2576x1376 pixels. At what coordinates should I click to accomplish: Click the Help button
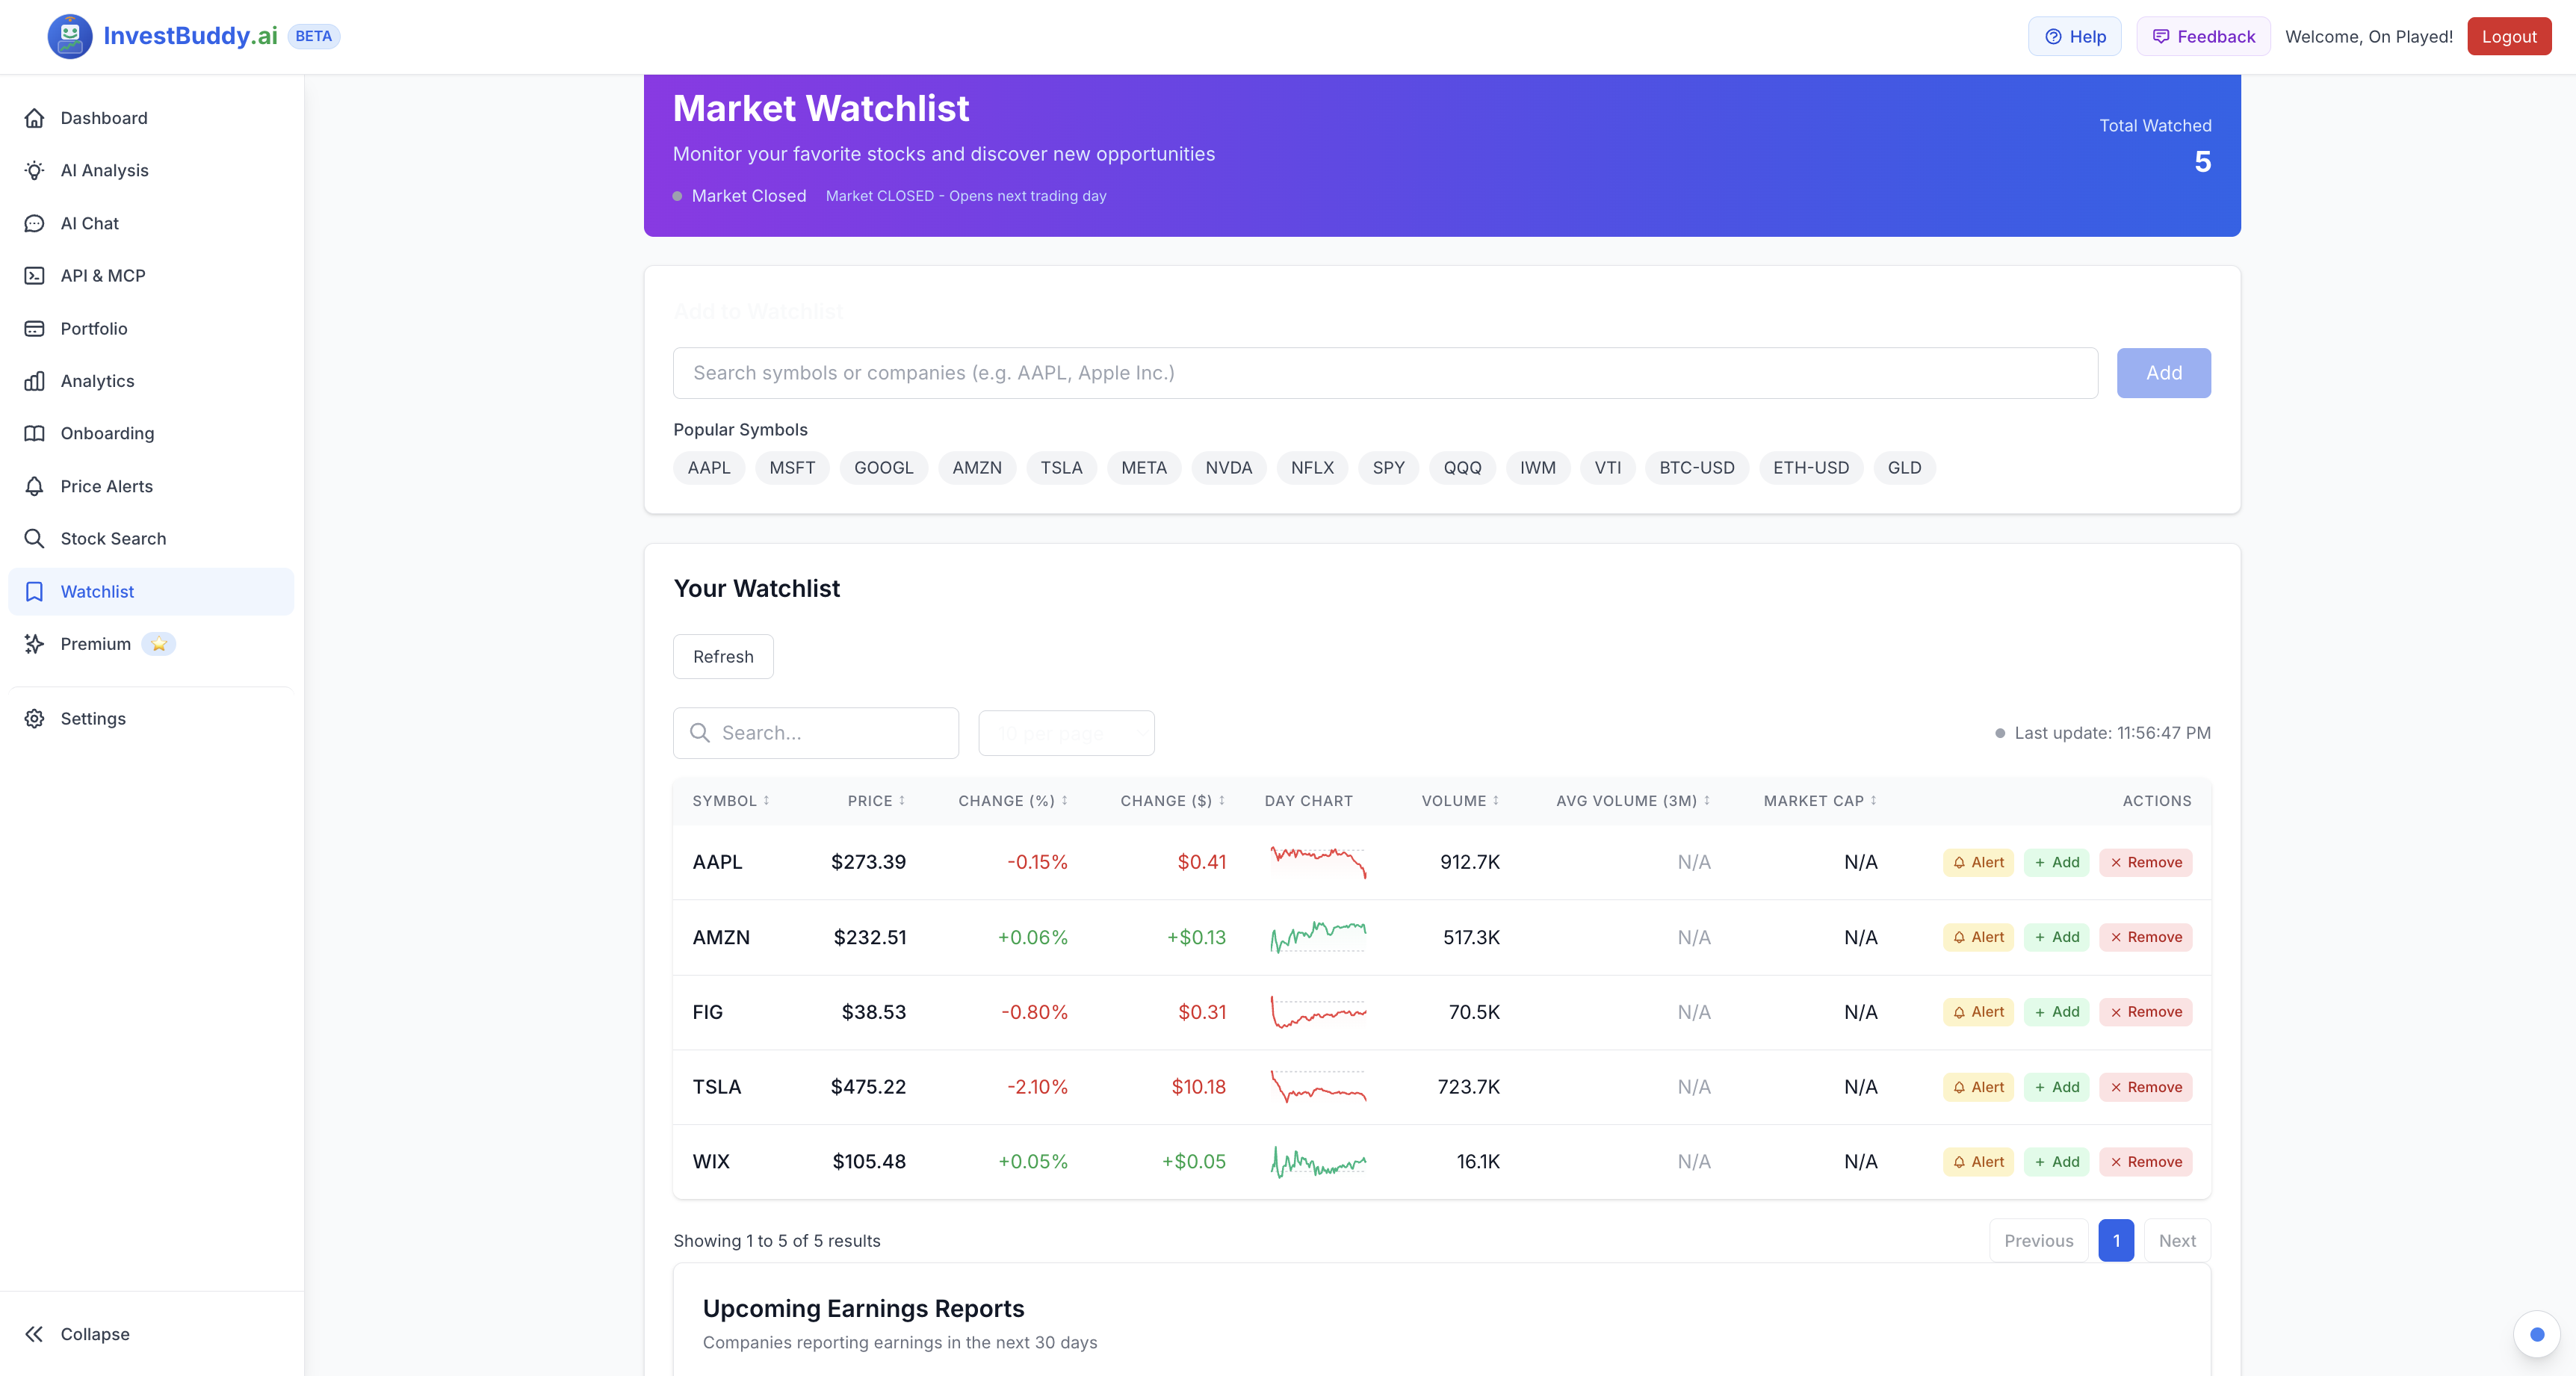pyautogui.click(x=2074, y=37)
